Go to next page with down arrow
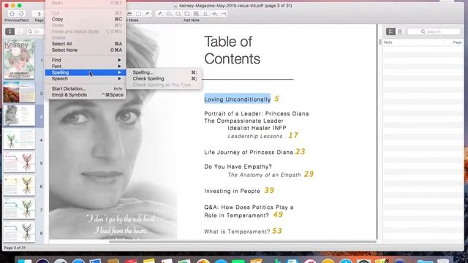This screenshot has width=468, height=263. (x=21, y=14)
